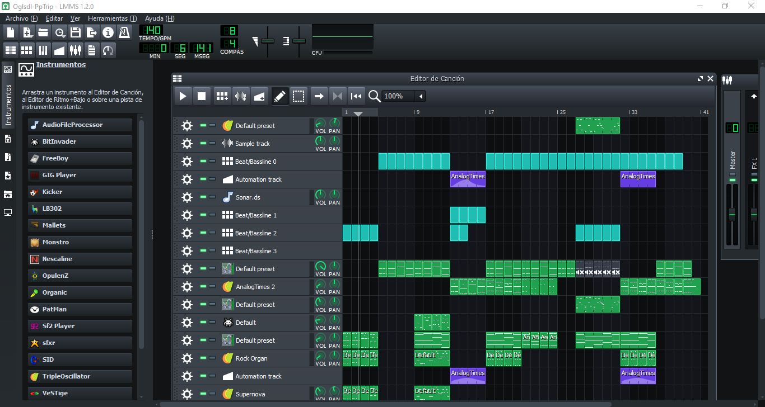Viewport: 765px width, 407px height.
Task: Select the Draw mode pencil tool
Action: (280, 96)
